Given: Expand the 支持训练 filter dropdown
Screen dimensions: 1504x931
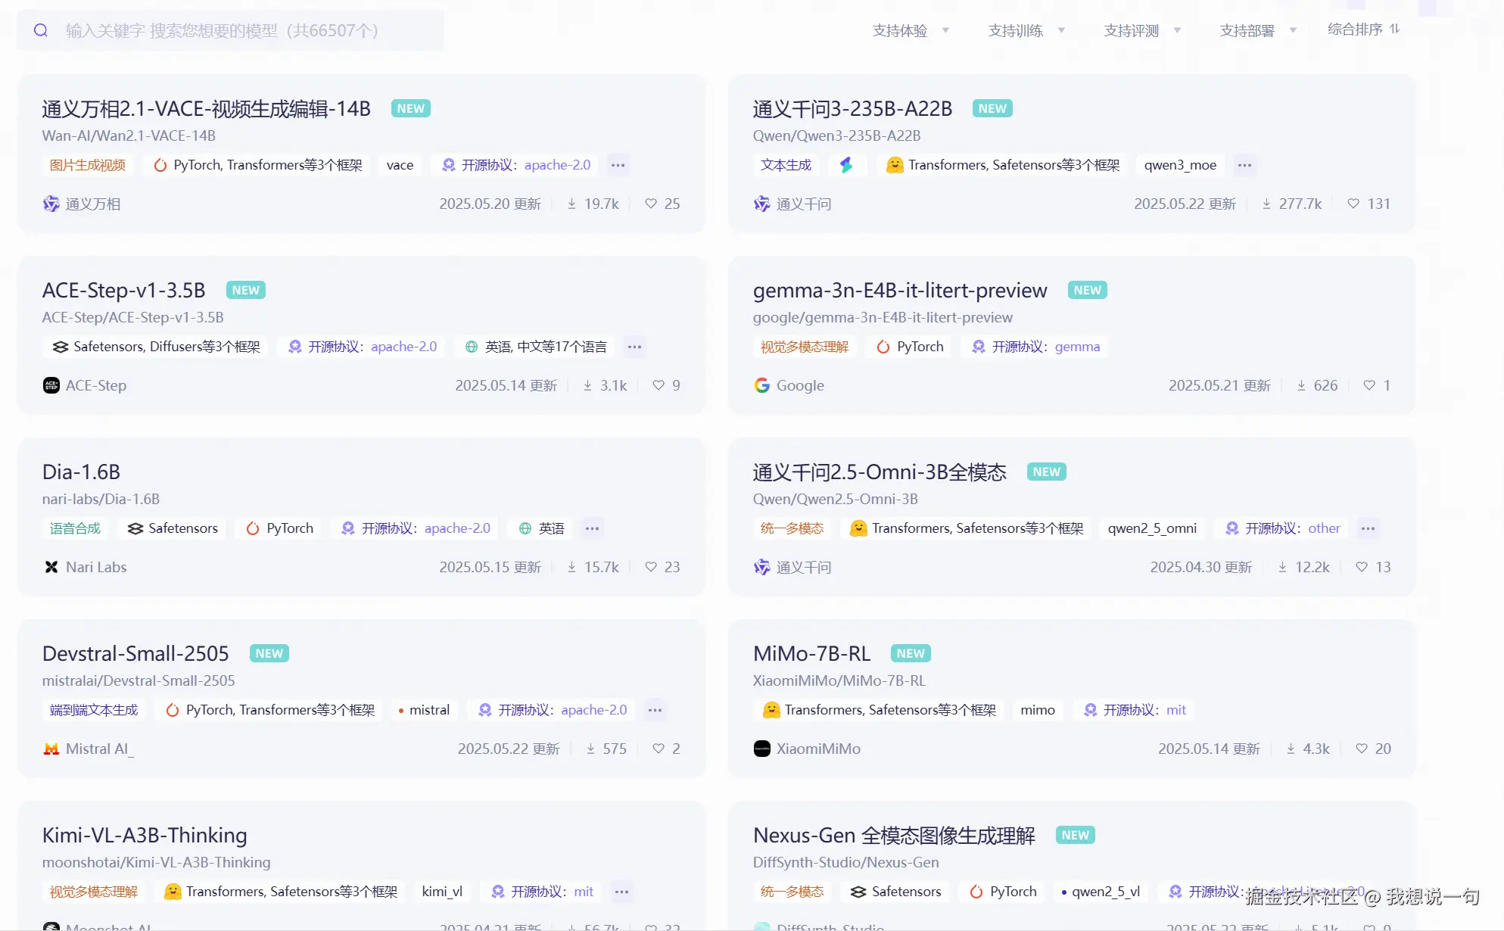Looking at the screenshot, I should pyautogui.click(x=1026, y=30).
